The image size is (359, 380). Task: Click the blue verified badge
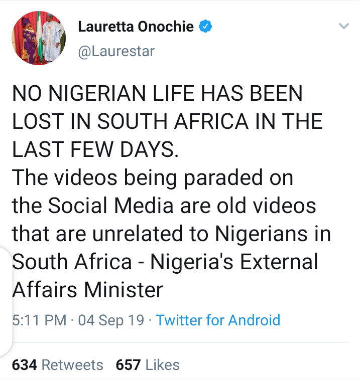205,27
